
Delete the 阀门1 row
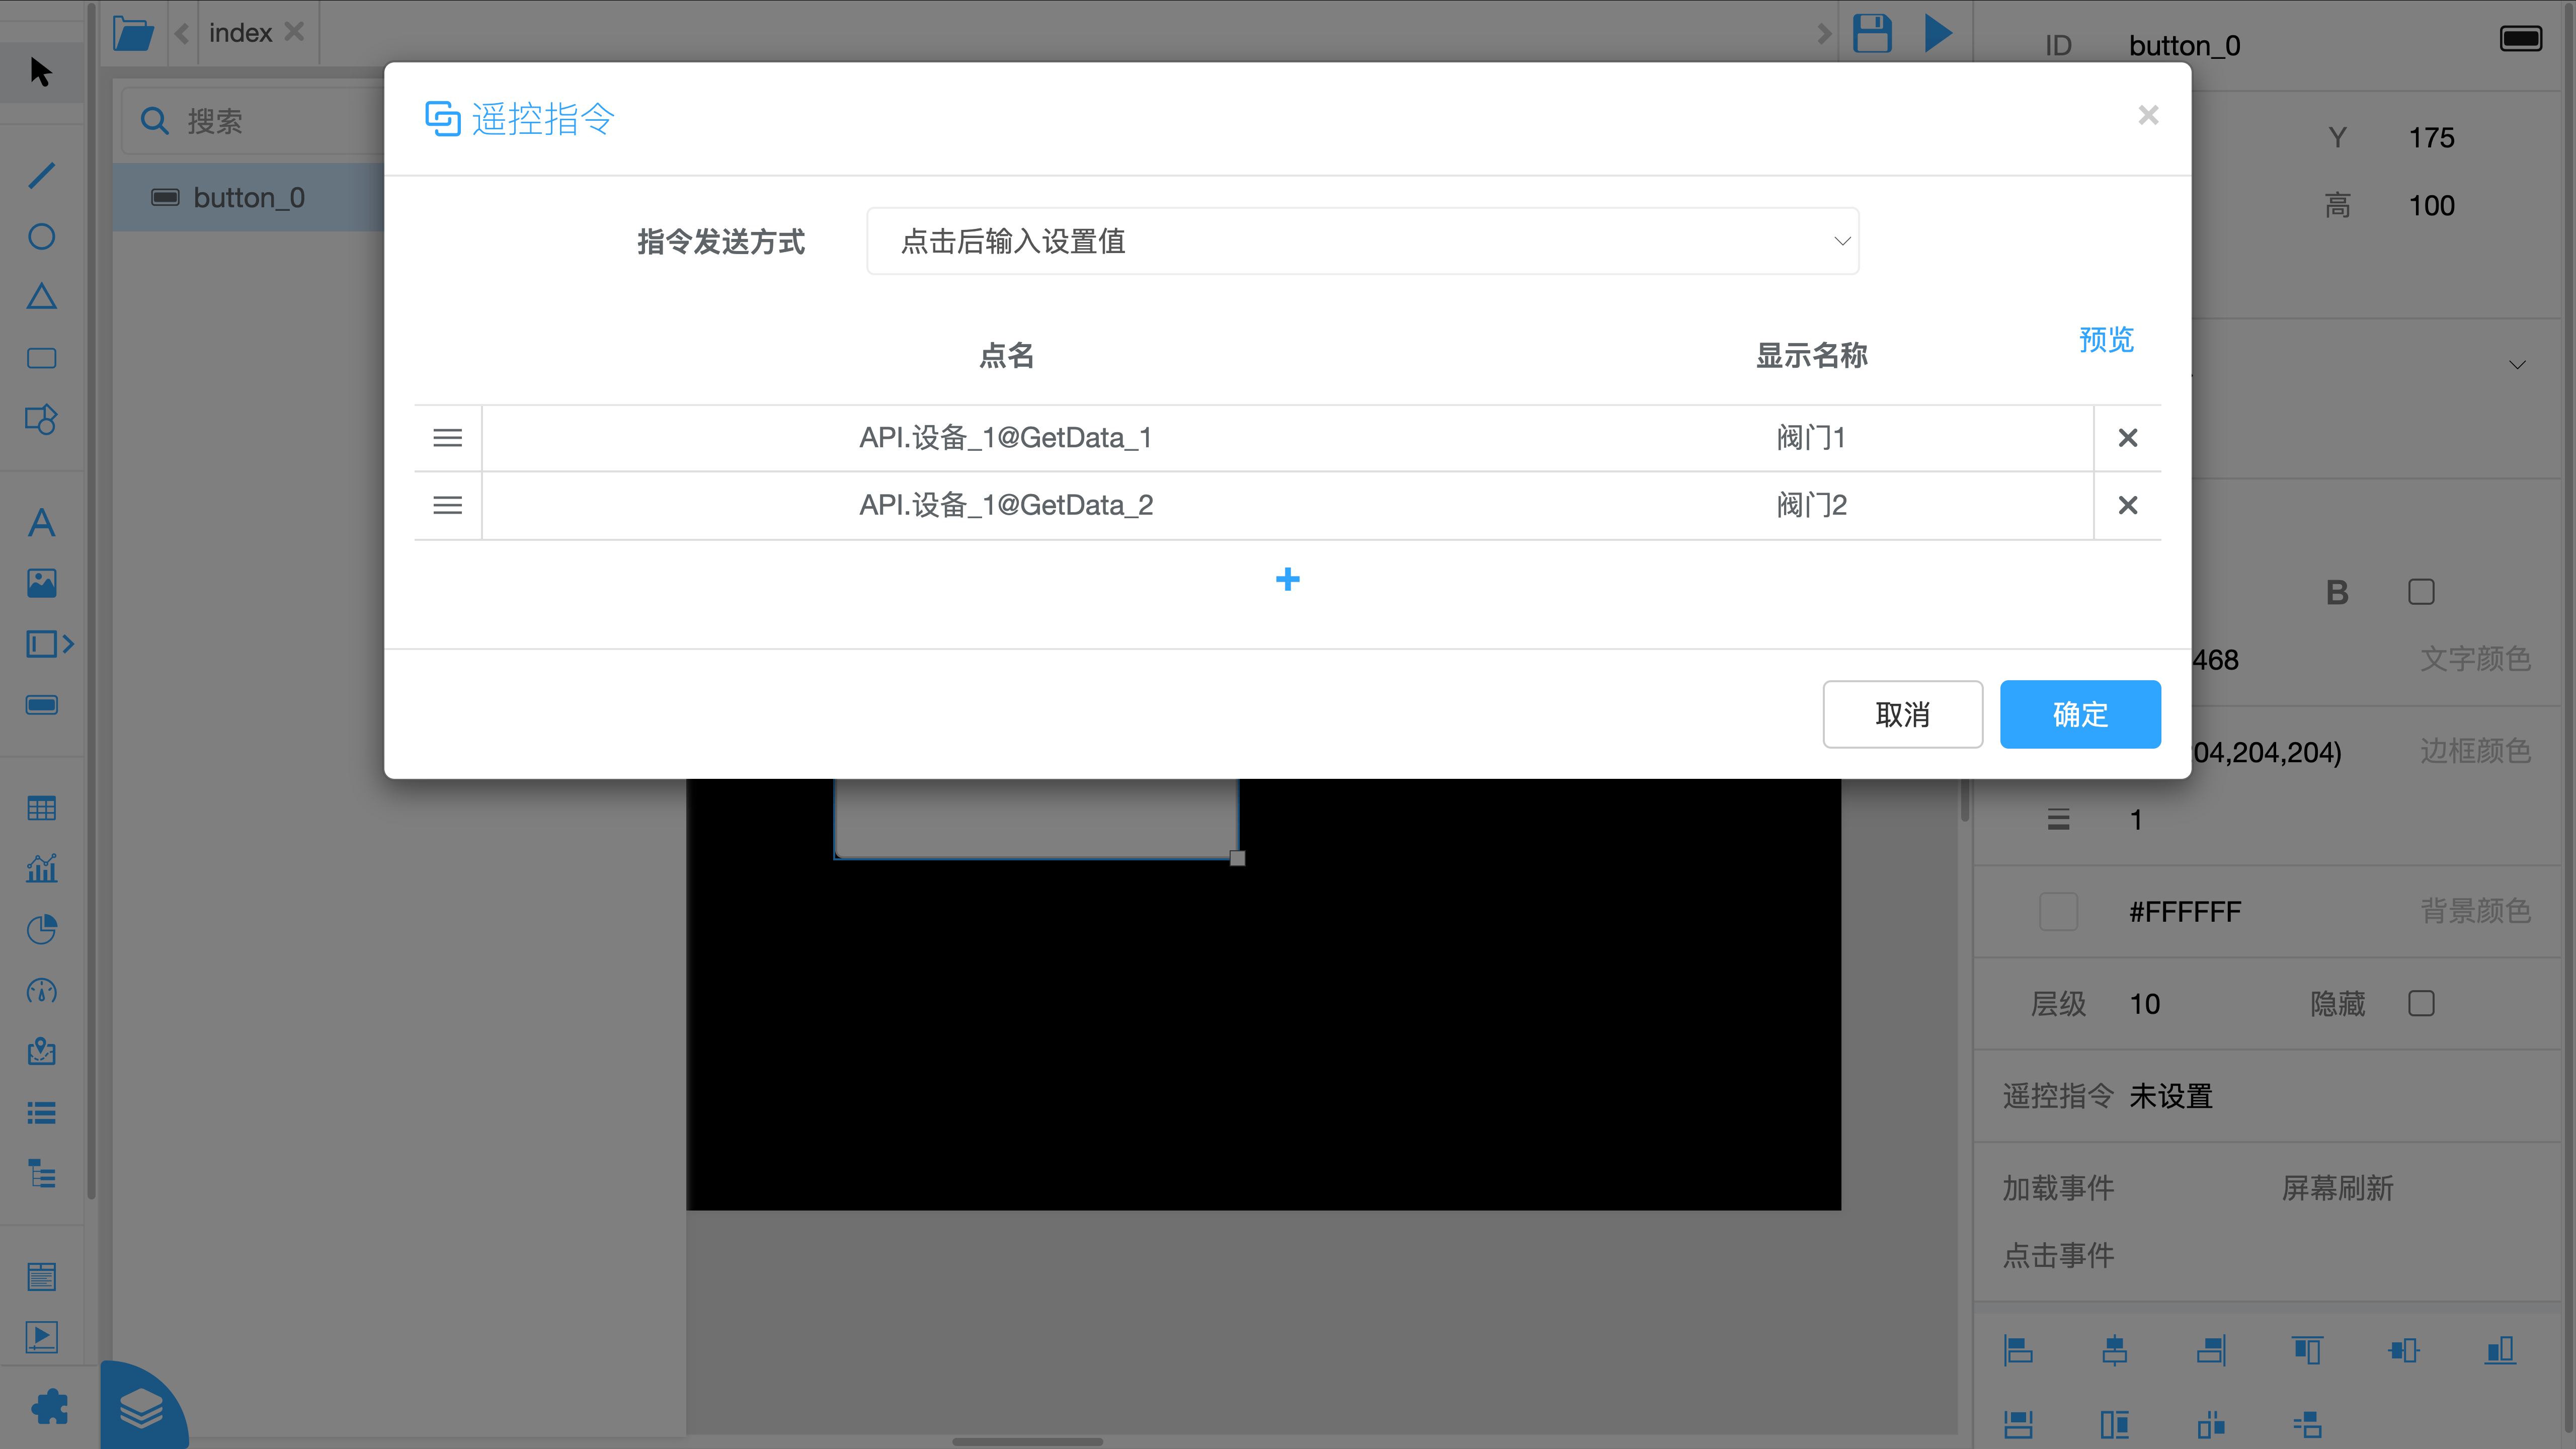(x=2127, y=438)
